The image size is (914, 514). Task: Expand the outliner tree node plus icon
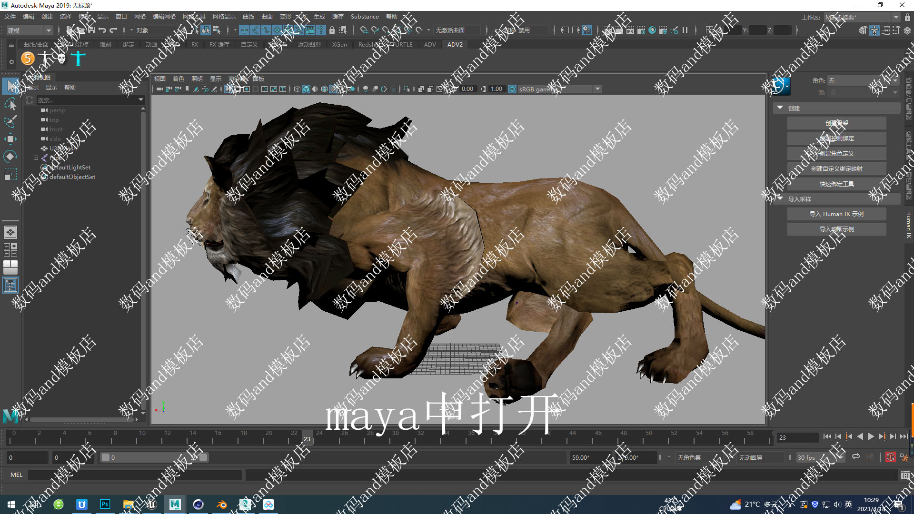[x=36, y=158]
